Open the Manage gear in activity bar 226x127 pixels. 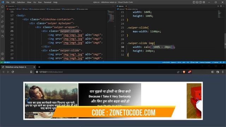2,59
